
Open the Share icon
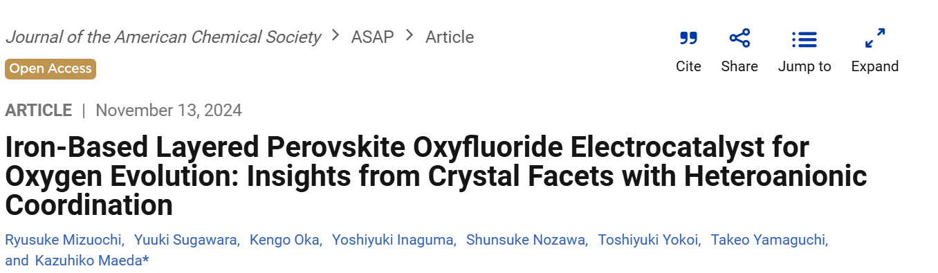click(739, 39)
